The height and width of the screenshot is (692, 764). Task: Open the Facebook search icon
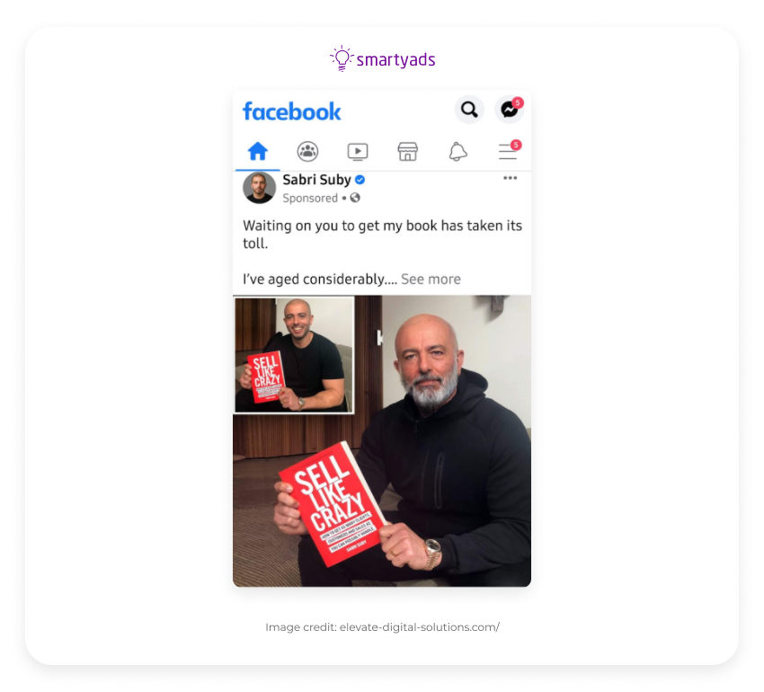[469, 110]
